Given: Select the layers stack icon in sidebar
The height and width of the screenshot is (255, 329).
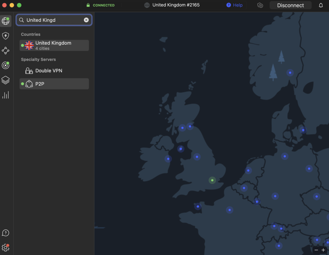Looking at the screenshot, I should [5, 80].
